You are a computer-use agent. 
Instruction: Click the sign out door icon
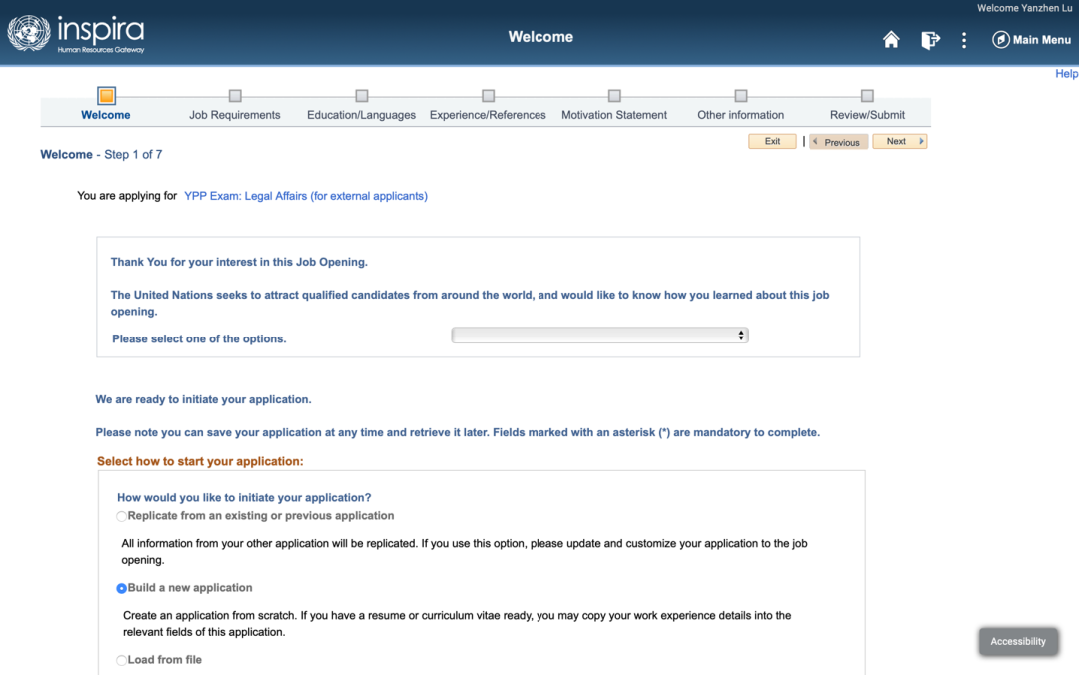930,40
